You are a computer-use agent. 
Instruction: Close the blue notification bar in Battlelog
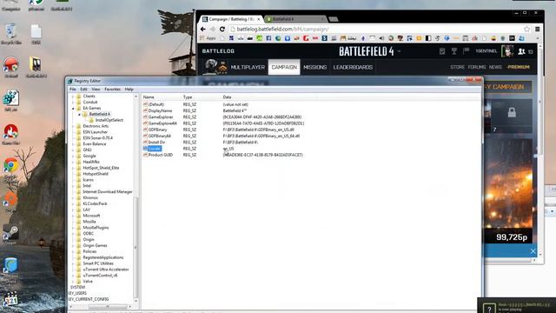pyautogui.click(x=533, y=251)
